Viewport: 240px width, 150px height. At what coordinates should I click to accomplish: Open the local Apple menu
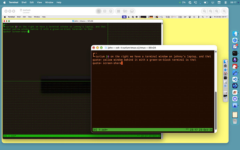click(5, 2)
